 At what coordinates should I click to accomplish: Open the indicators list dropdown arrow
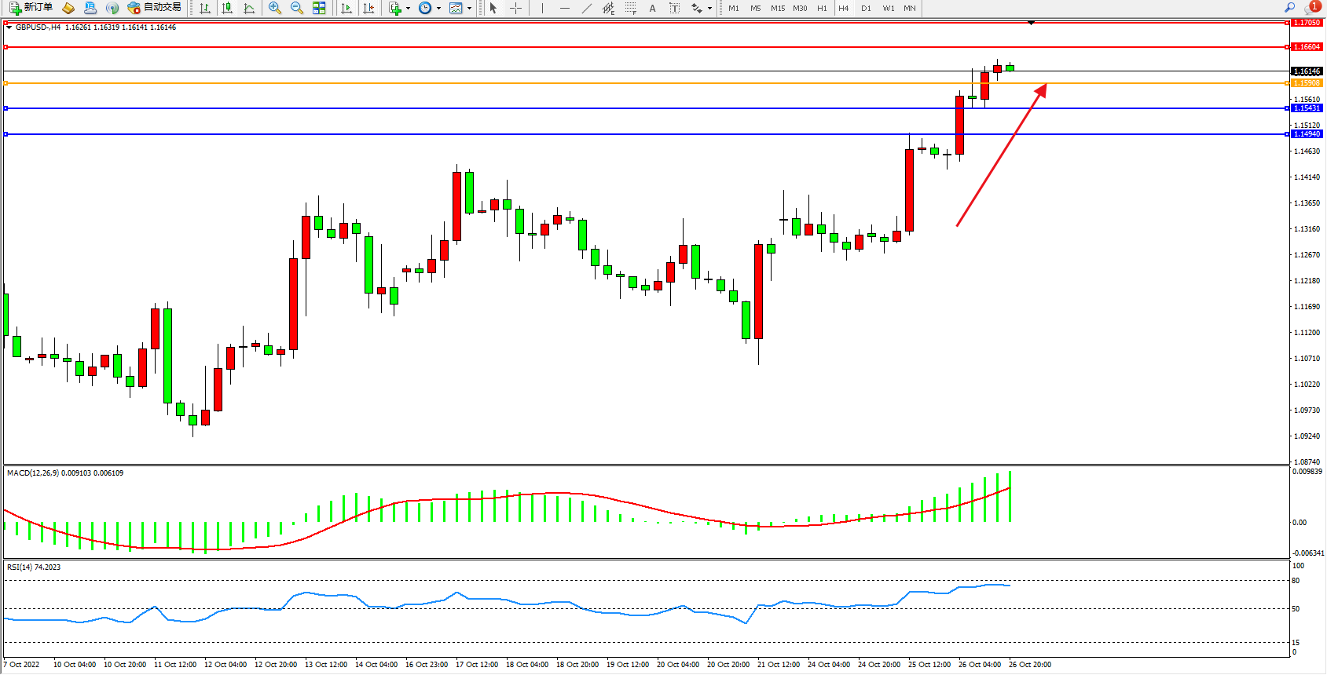[x=408, y=8]
